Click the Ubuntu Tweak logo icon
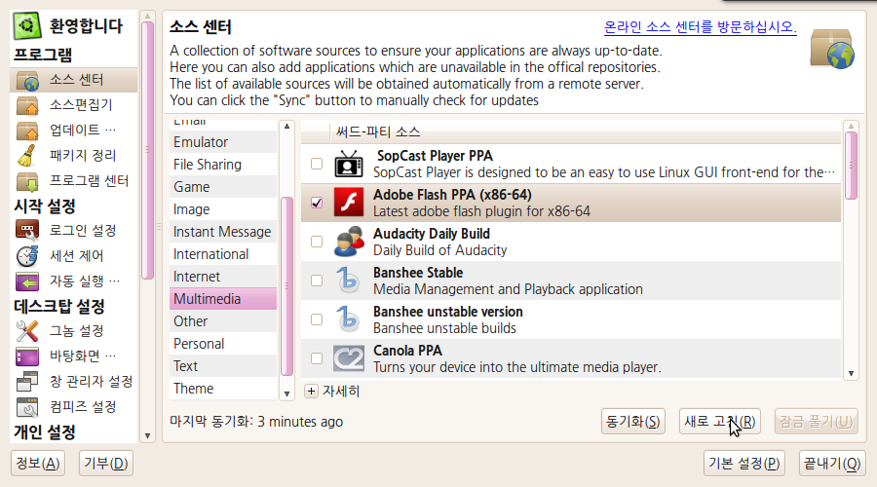 click(x=27, y=25)
